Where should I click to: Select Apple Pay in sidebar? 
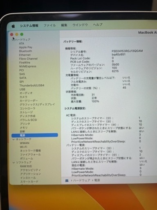pyautogui.click(x=26, y=47)
